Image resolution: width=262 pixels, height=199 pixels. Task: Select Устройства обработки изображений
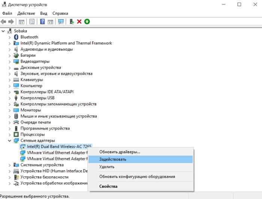click(54, 183)
